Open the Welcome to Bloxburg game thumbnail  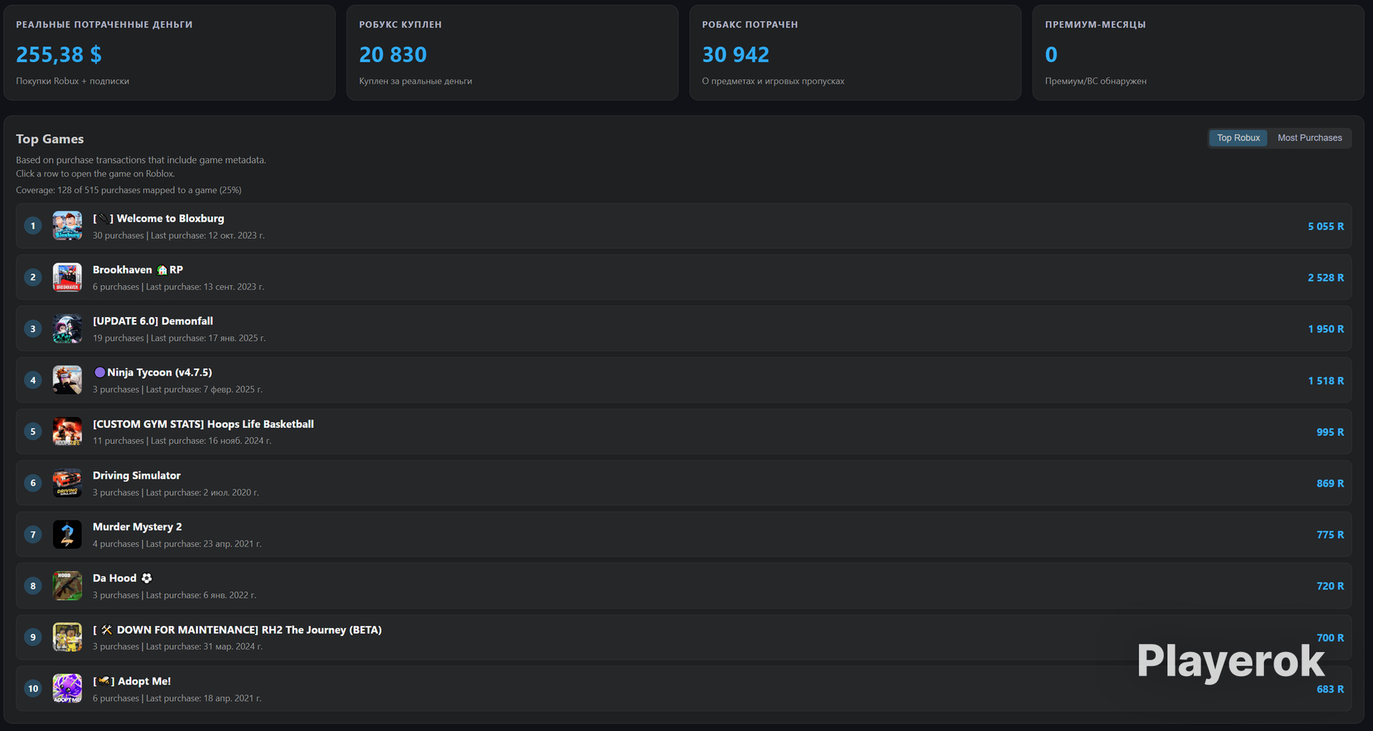[x=67, y=226]
